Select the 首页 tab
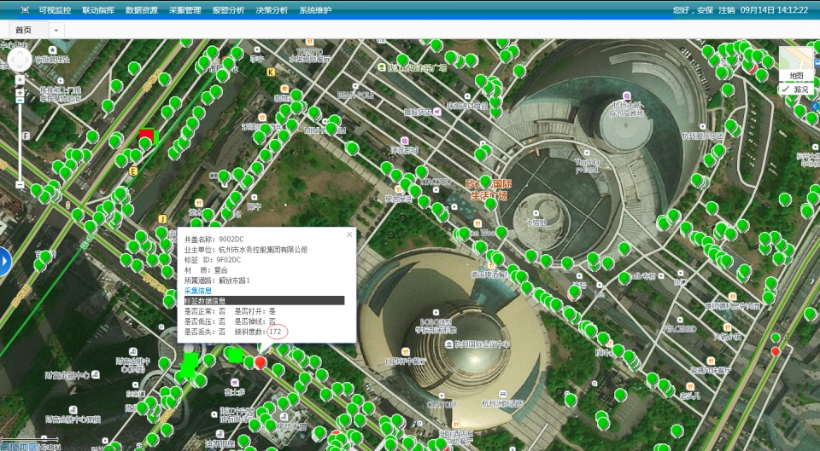Screen dimensions: 820x451 pos(23,30)
